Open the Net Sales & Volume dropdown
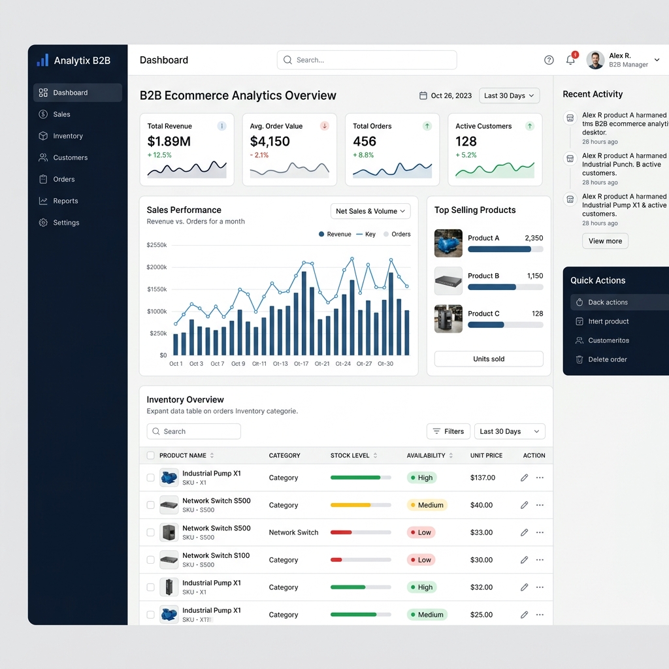This screenshot has width=669, height=669. tap(370, 211)
